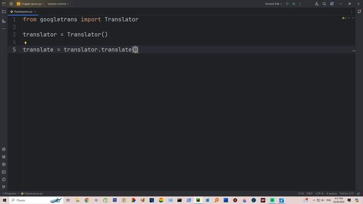The image size is (363, 204).
Task: Select Python 3.11 interpreter widget
Action: (347, 194)
